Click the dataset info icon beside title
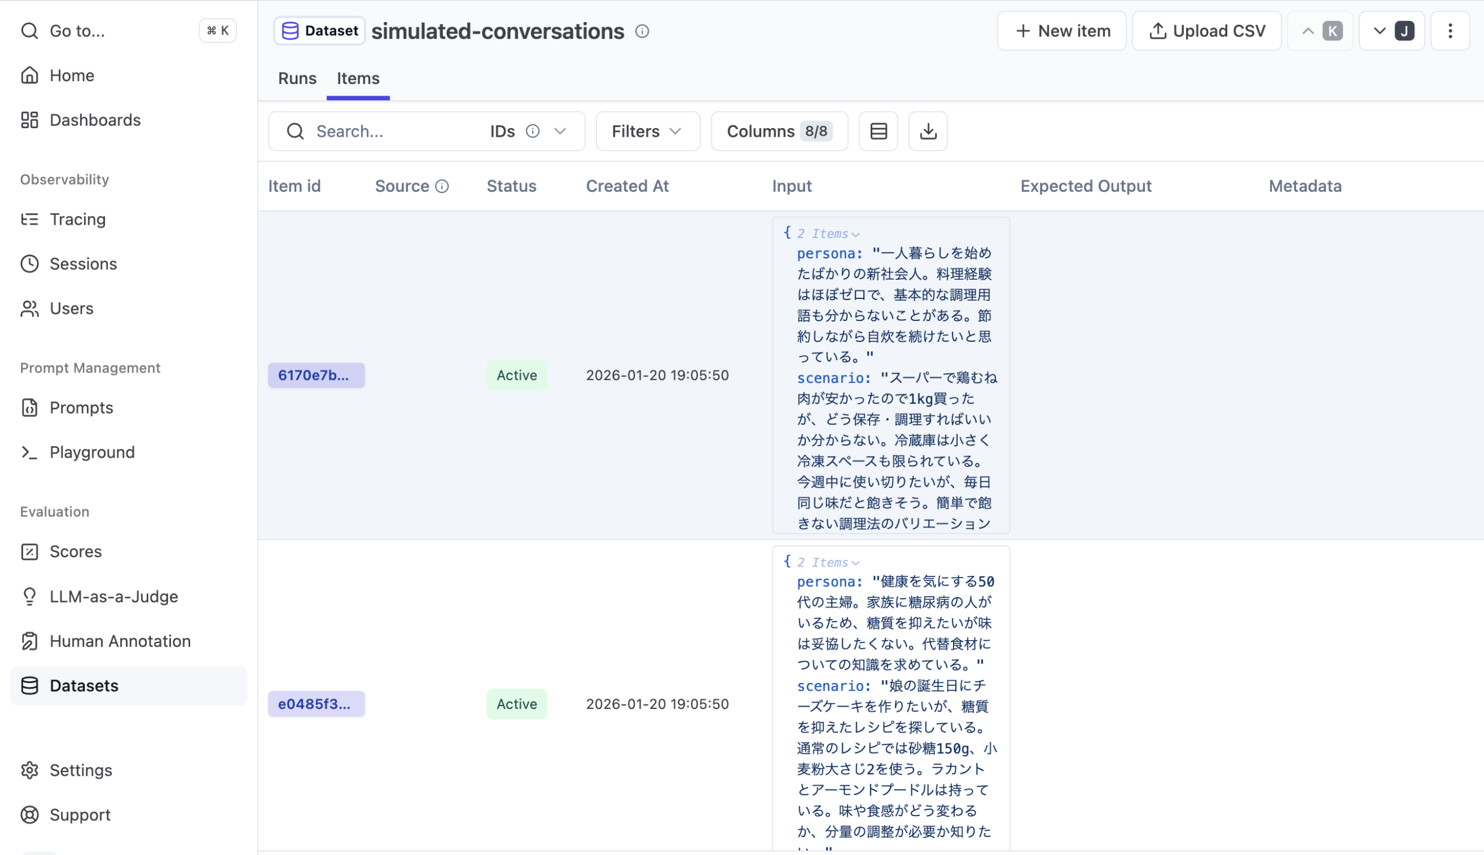The width and height of the screenshot is (1484, 855). [642, 31]
